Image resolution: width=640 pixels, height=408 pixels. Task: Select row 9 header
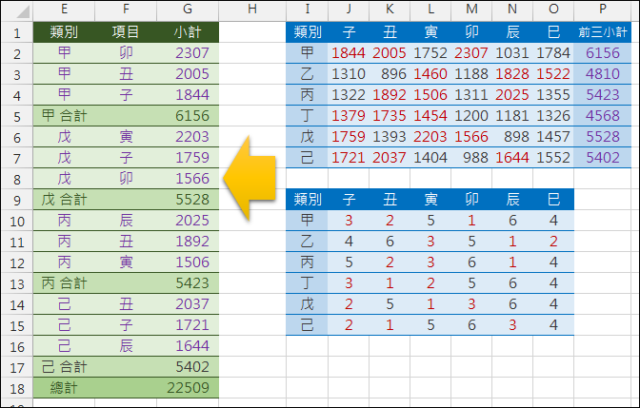point(17,200)
